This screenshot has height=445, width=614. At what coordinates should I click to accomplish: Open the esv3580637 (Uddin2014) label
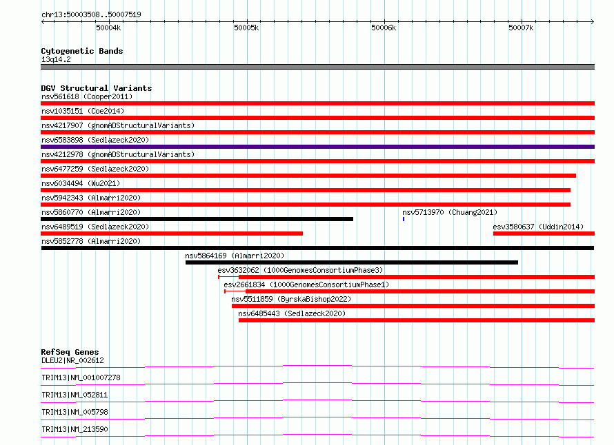(x=538, y=227)
